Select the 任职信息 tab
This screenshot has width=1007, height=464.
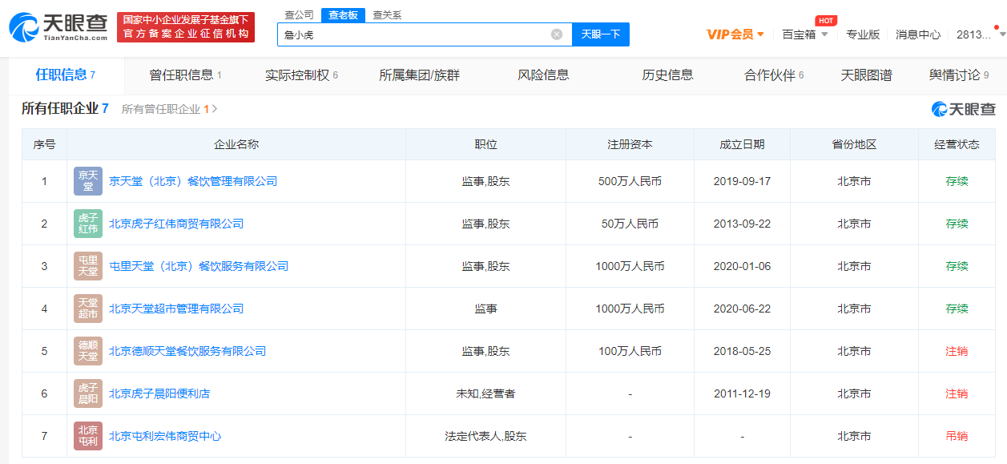pyautogui.click(x=66, y=75)
